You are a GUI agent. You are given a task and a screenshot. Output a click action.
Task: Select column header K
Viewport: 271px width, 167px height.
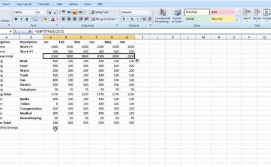(x=173, y=37)
